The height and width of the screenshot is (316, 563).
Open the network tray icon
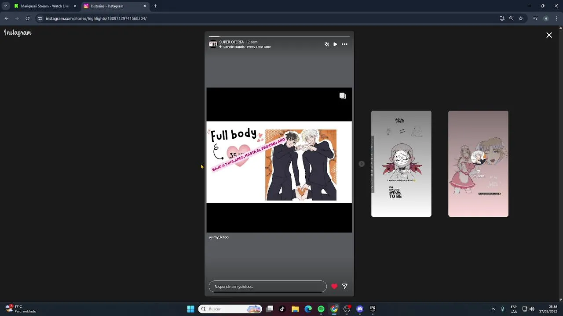click(525, 309)
